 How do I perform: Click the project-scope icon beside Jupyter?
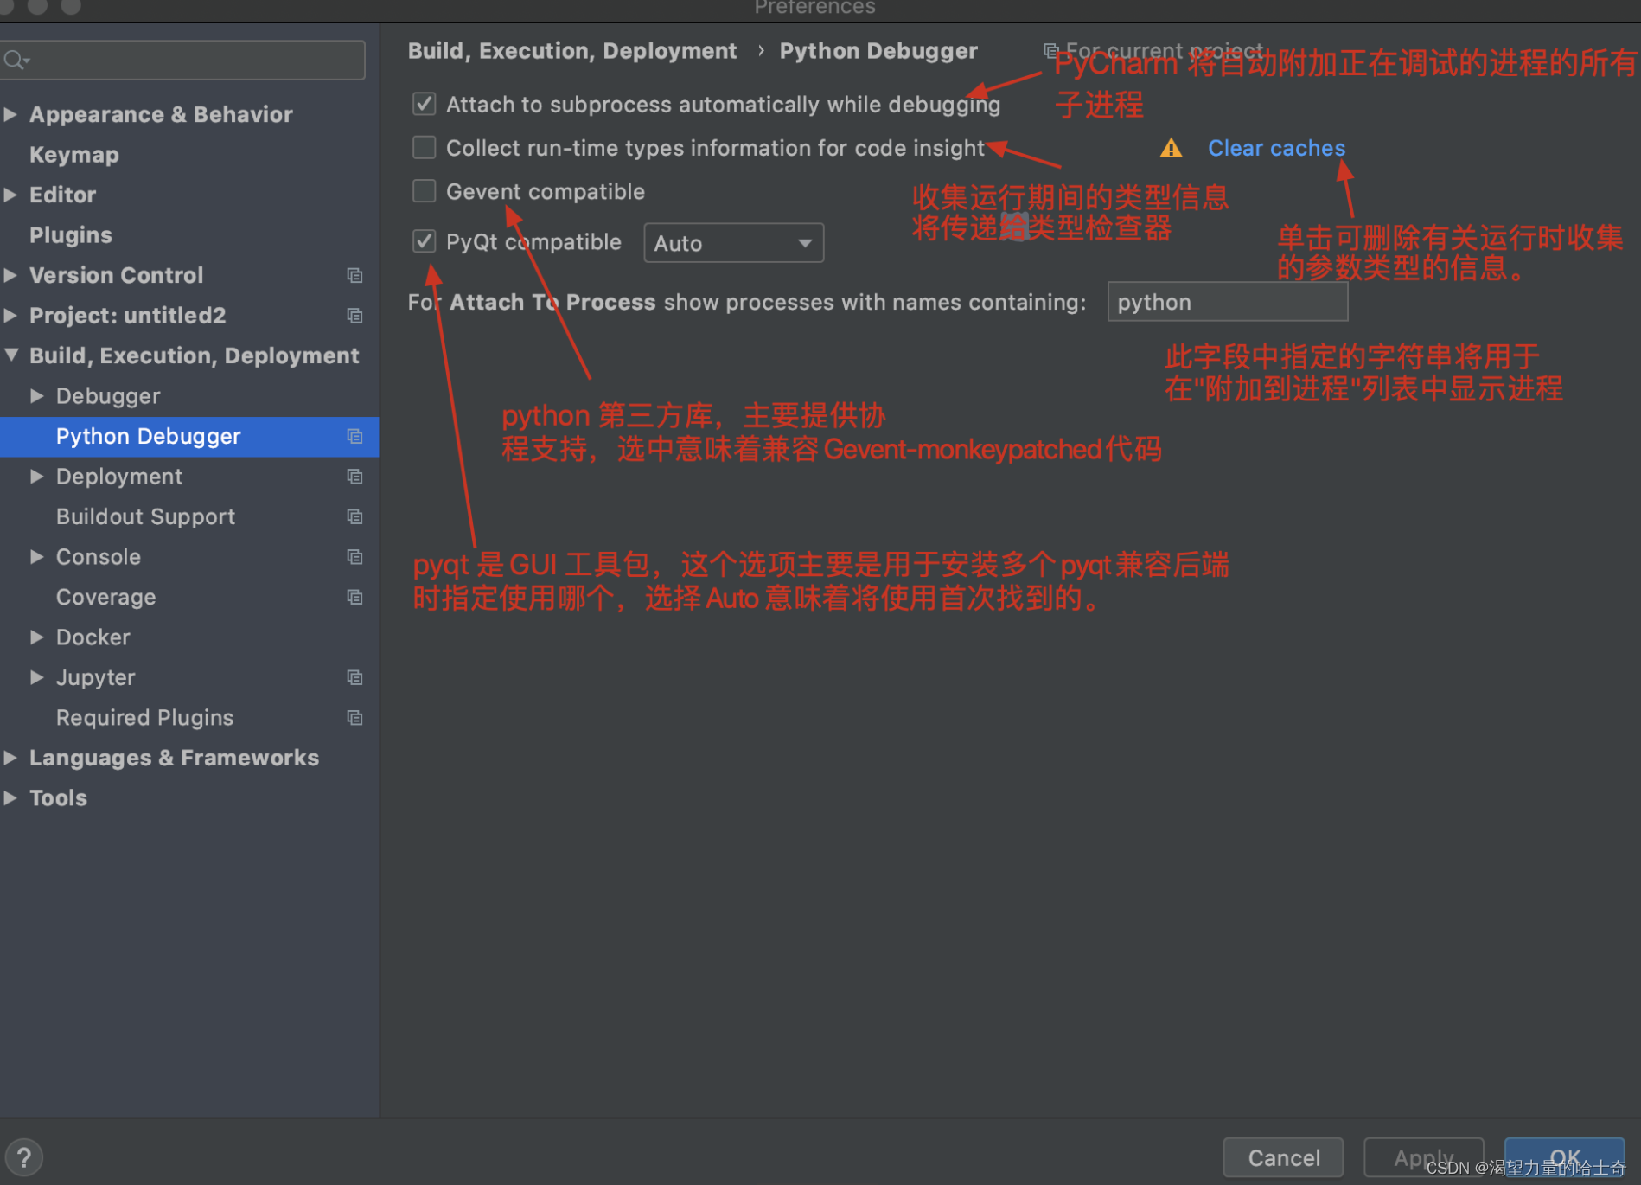click(354, 677)
